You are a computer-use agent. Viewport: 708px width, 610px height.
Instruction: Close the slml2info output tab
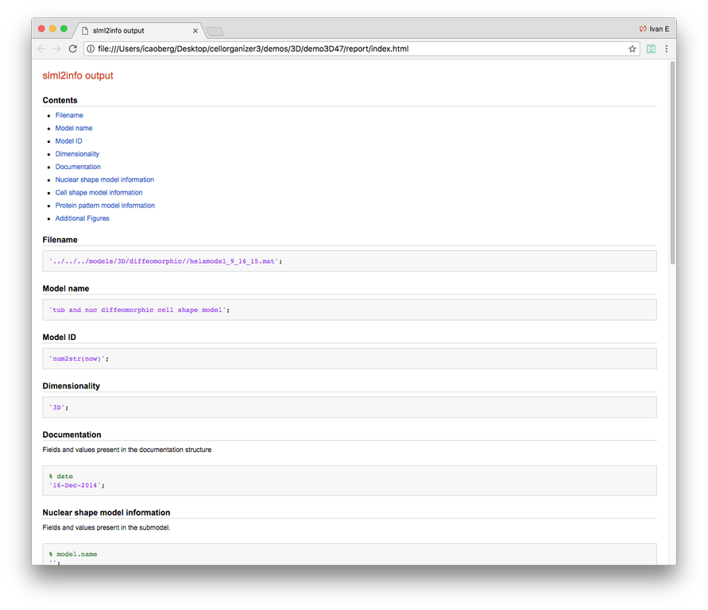pos(195,31)
